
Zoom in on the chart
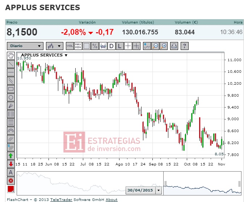click(x=164, y=46)
